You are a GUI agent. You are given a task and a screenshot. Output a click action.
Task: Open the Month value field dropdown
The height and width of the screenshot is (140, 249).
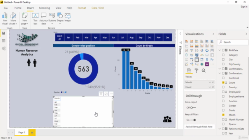[210, 82]
